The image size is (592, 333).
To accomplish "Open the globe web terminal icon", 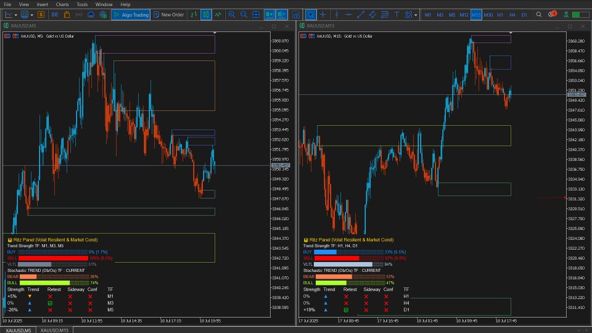I will pos(103,15).
